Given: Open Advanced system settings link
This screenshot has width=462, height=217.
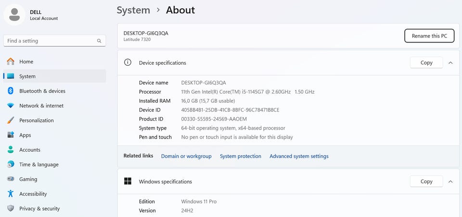Looking at the screenshot, I should [299, 156].
